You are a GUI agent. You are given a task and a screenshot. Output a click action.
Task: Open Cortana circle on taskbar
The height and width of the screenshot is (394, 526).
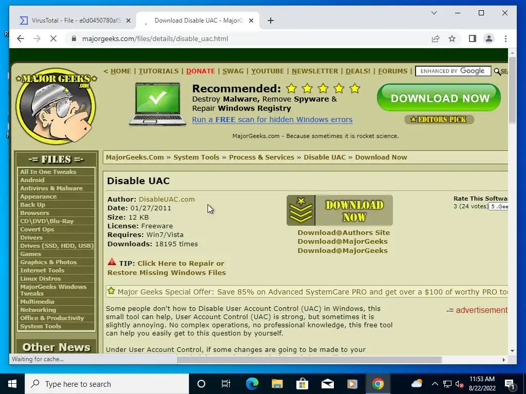click(x=201, y=384)
